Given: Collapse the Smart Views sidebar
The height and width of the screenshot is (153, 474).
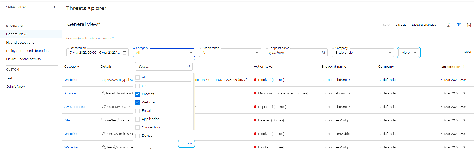Looking at the screenshot, I should point(55,7).
